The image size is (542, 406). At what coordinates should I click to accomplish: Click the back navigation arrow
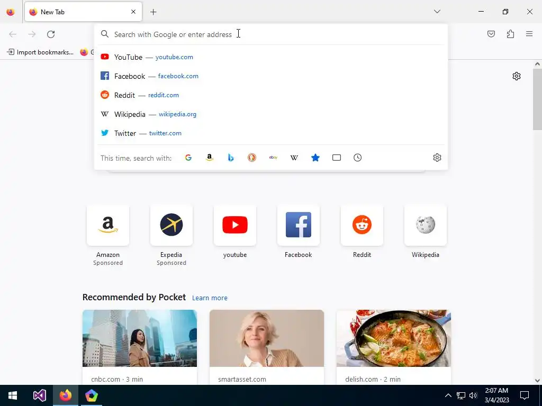[13, 34]
